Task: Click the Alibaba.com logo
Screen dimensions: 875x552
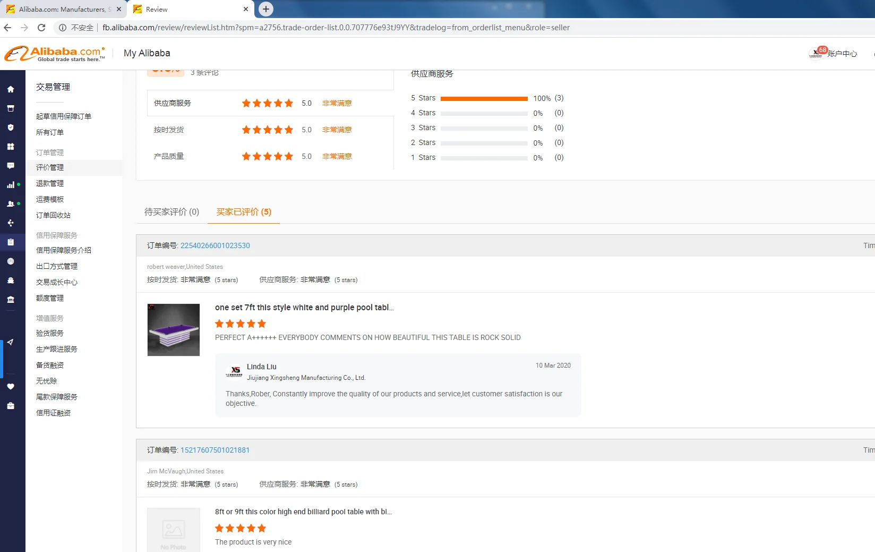Action: click(x=55, y=54)
